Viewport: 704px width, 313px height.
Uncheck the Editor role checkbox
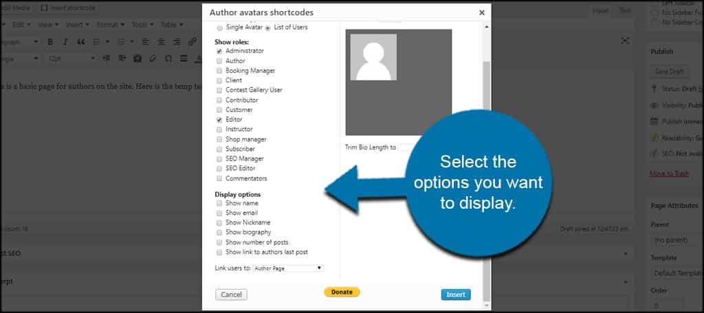click(219, 119)
